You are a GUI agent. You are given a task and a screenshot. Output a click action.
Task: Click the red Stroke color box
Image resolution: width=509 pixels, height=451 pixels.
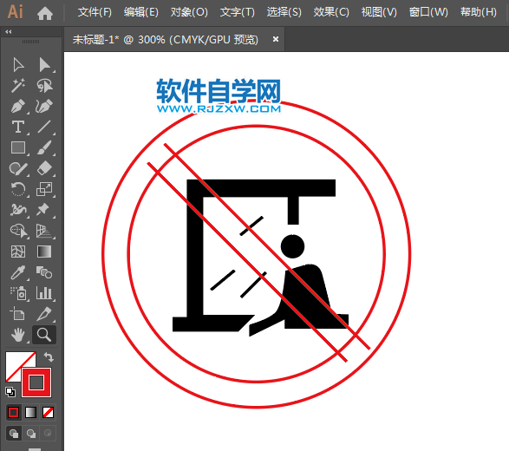click(x=36, y=382)
